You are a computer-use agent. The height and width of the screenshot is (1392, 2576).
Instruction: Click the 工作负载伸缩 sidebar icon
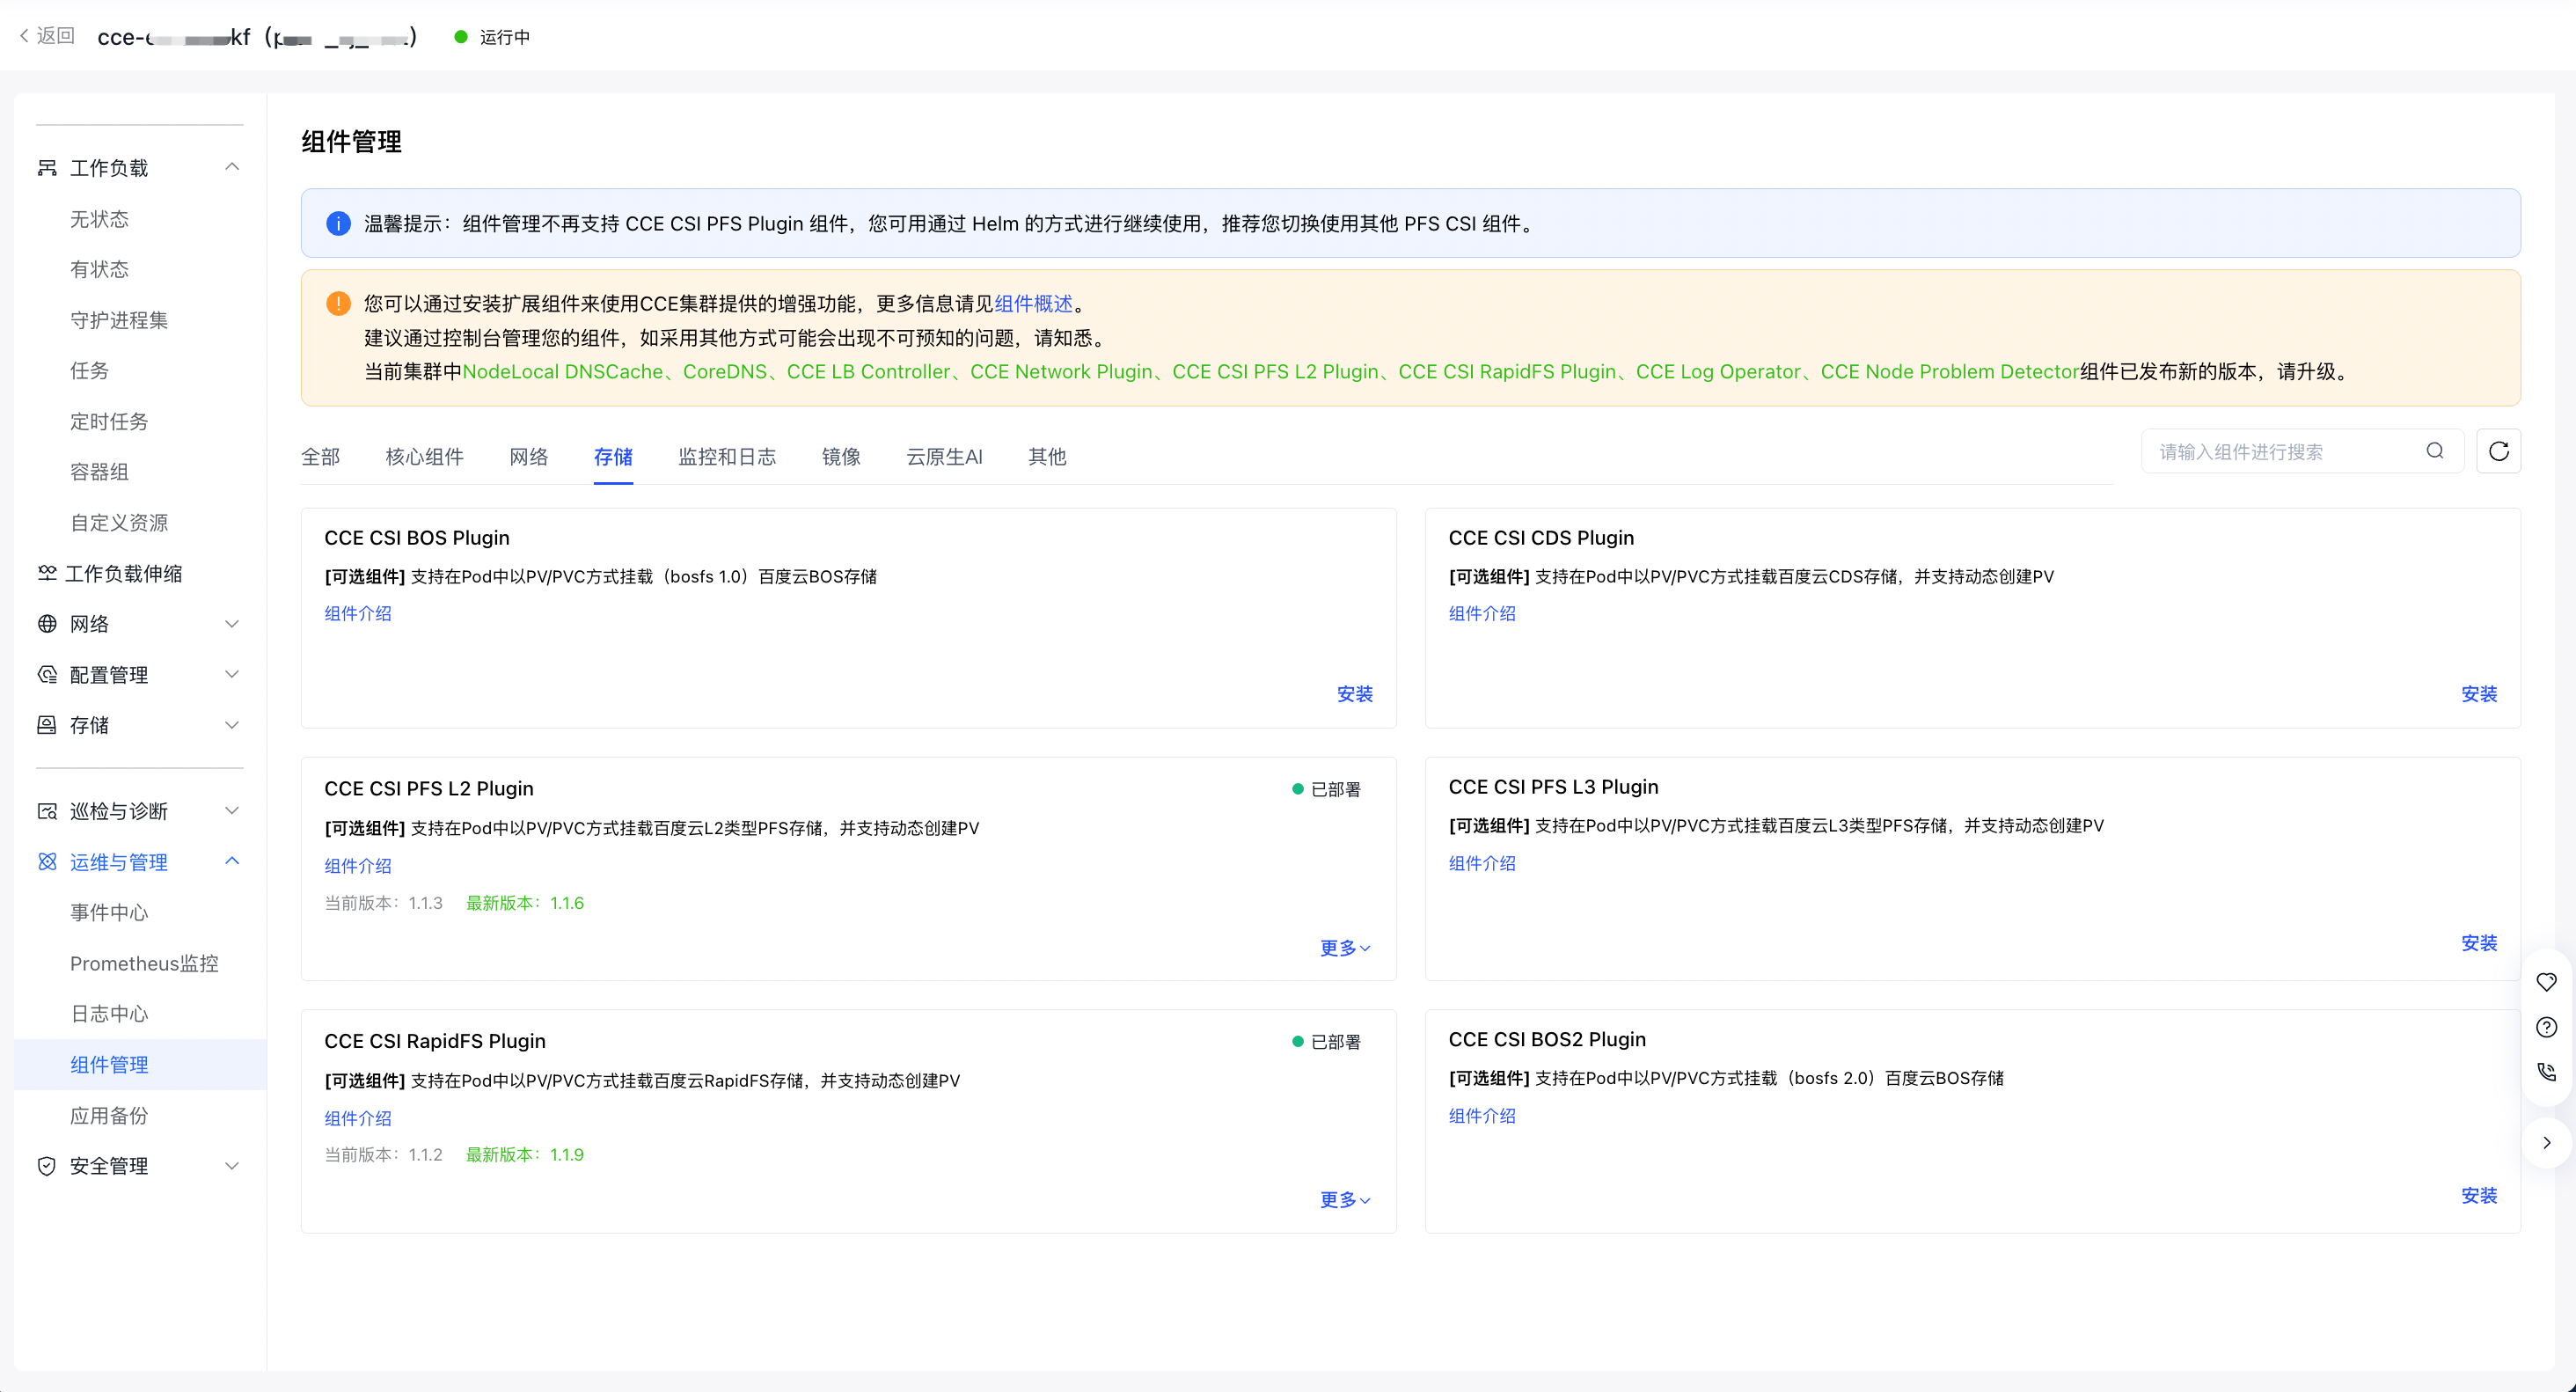tap(47, 573)
